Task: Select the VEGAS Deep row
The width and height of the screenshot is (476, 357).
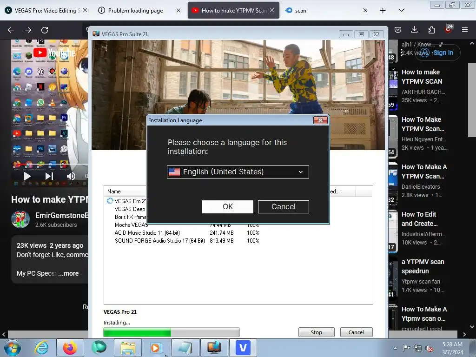Action: pos(130,209)
